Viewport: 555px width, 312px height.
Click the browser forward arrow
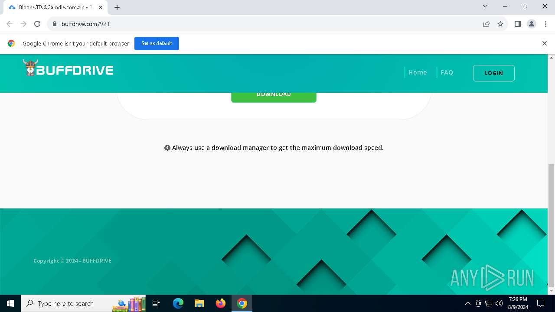pos(23,24)
